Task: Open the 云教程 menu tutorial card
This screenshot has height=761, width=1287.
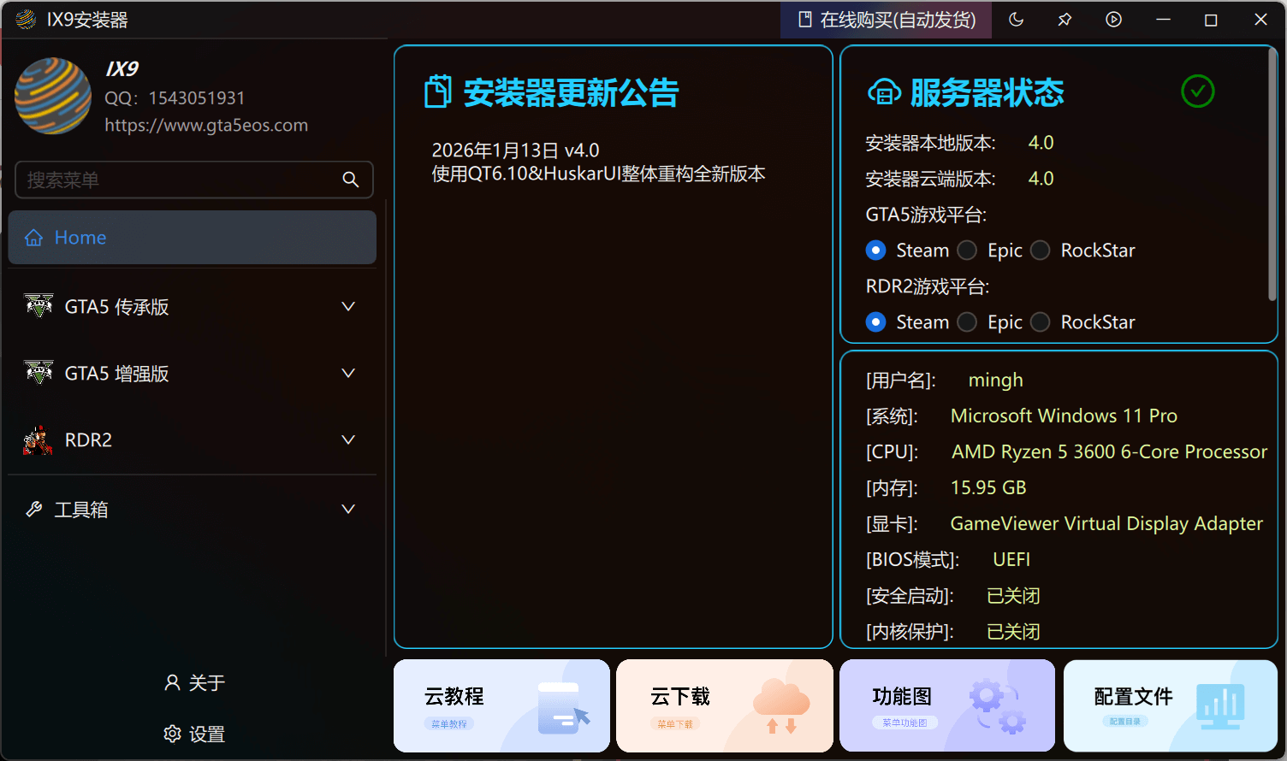Action: pos(501,705)
